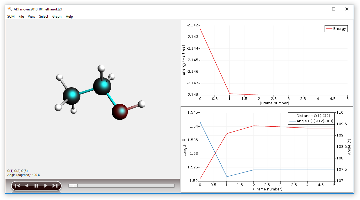
Task: Click the Length (Å) axis label
Action: point(184,147)
